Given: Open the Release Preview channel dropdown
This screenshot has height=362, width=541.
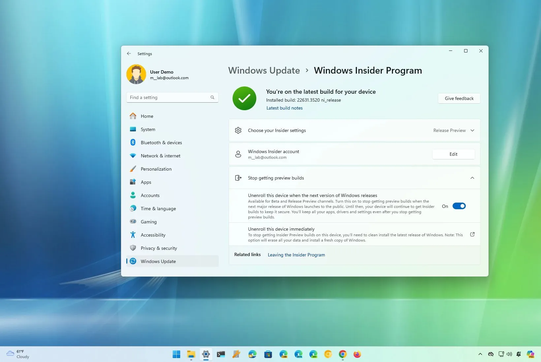Looking at the screenshot, I should tap(454, 130).
